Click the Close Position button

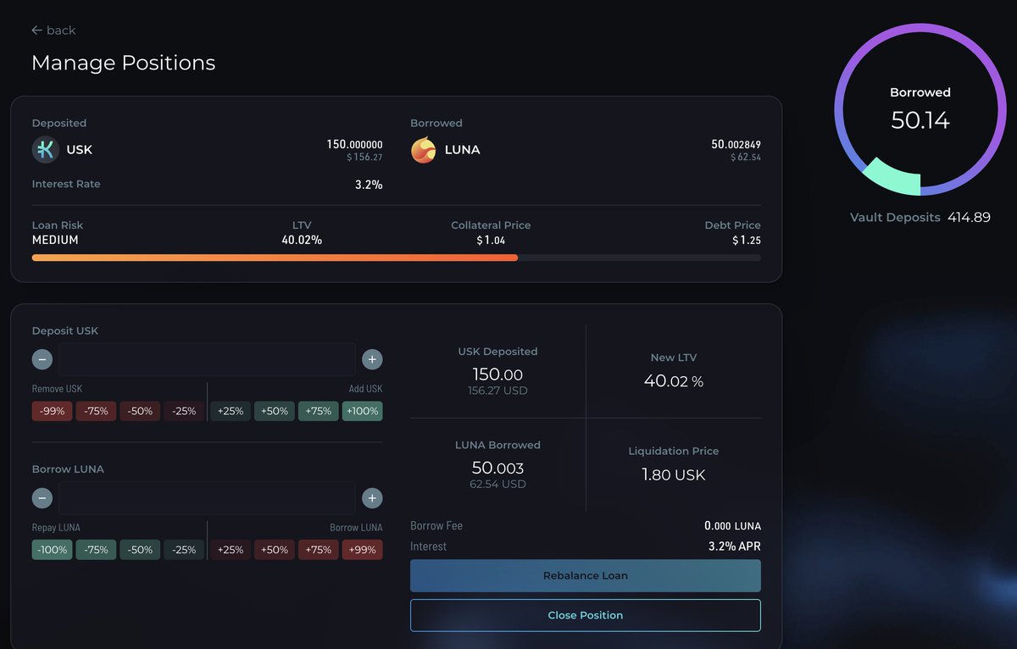(x=586, y=615)
